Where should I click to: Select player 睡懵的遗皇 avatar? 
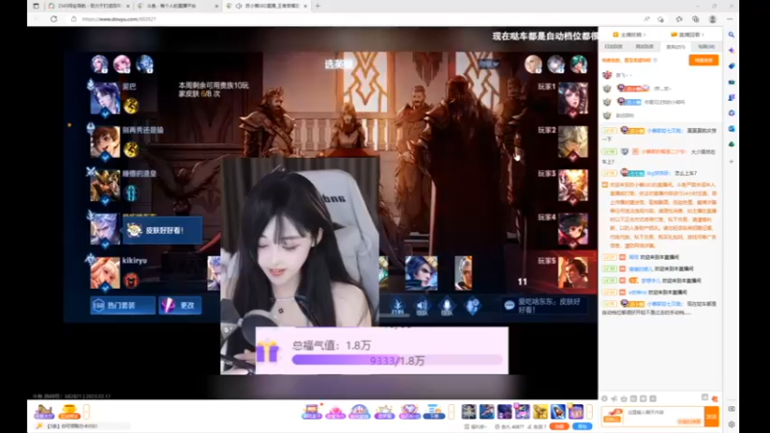click(105, 186)
